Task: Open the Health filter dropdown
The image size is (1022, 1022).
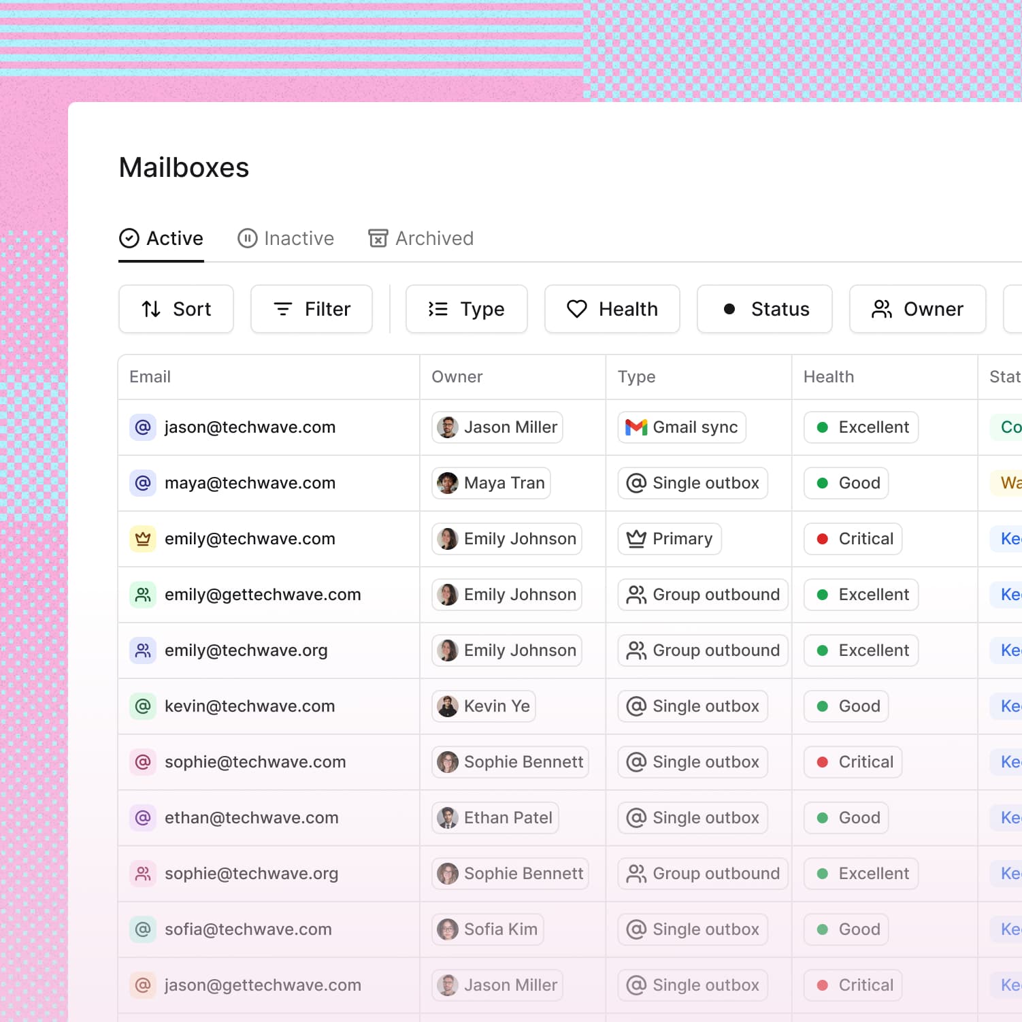Action: pyautogui.click(x=612, y=309)
